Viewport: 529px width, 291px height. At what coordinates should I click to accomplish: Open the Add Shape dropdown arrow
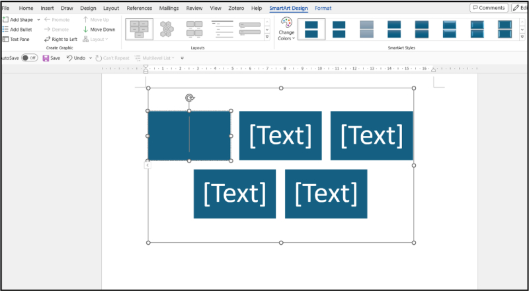38,20
